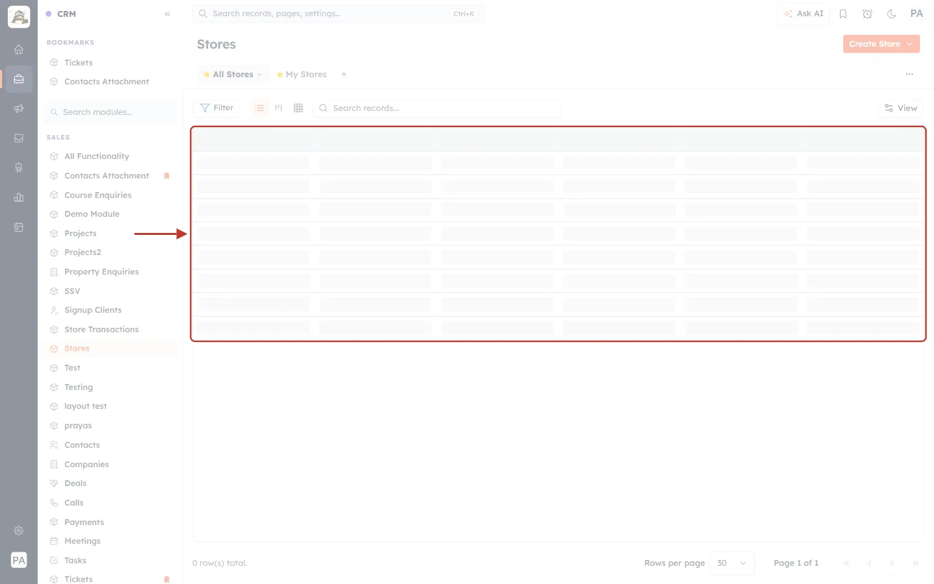Switch to list view layout
The width and height of the screenshot is (934, 584).
(259, 108)
